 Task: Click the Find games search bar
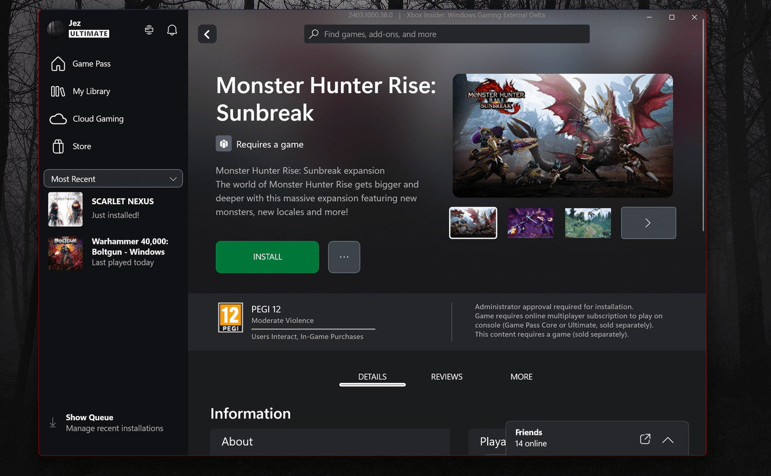[446, 34]
